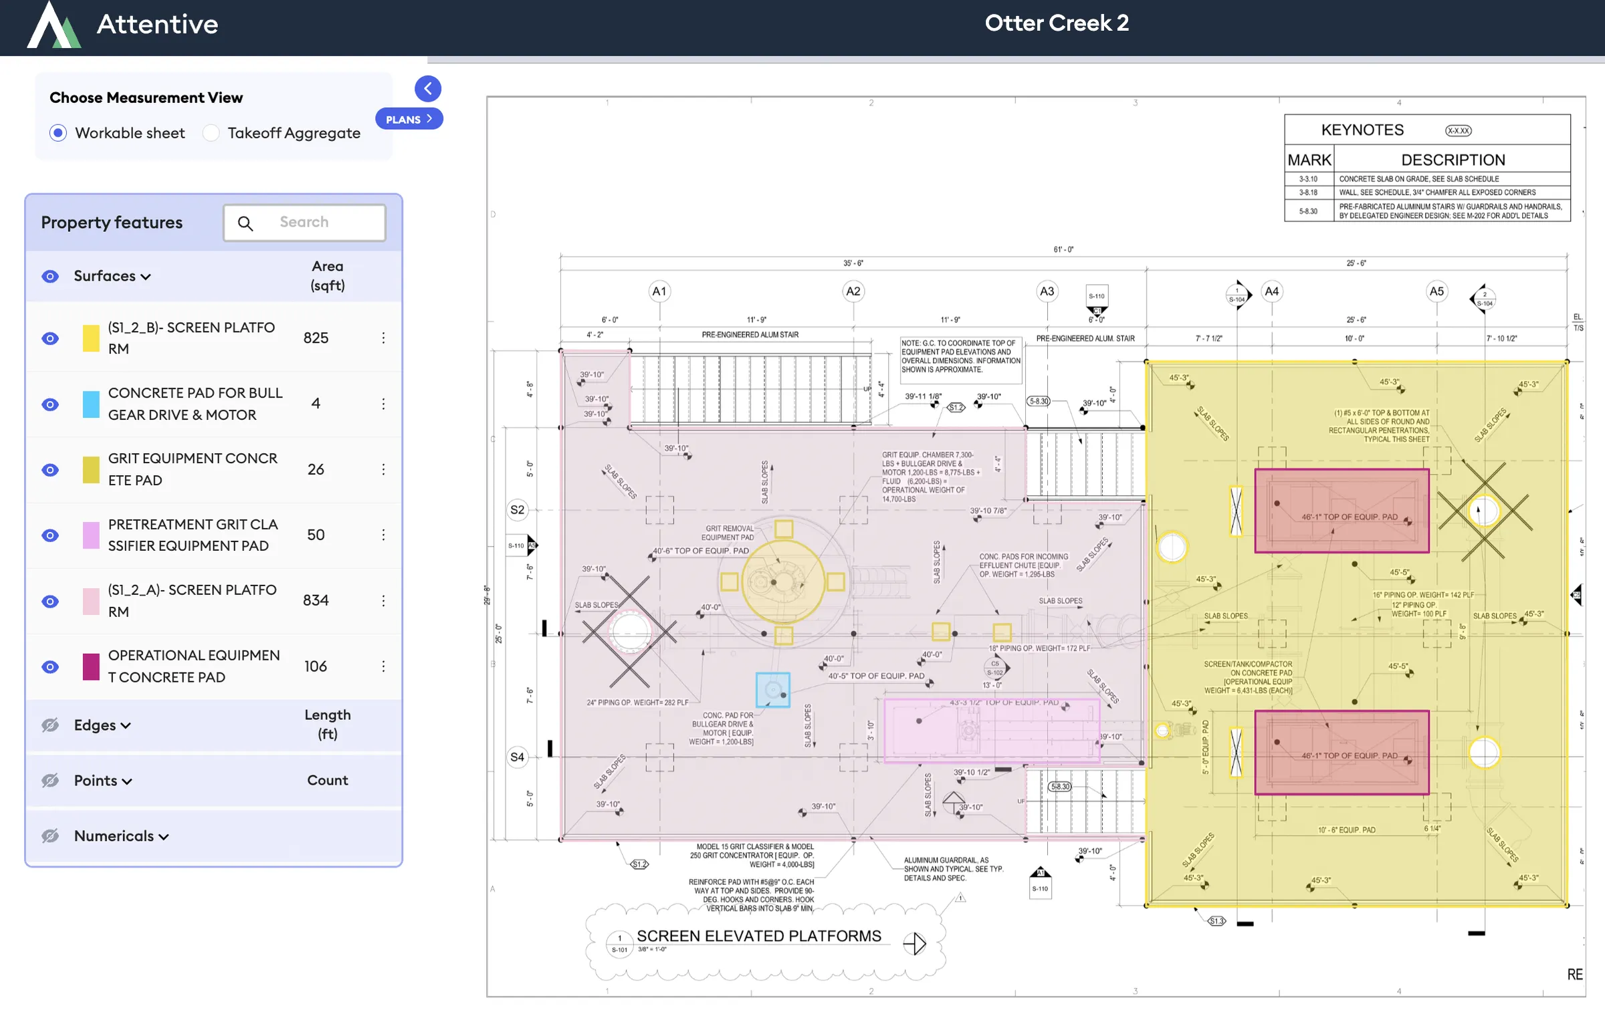Click the Attentive logo in the header
The width and height of the screenshot is (1605, 1012).
click(53, 27)
